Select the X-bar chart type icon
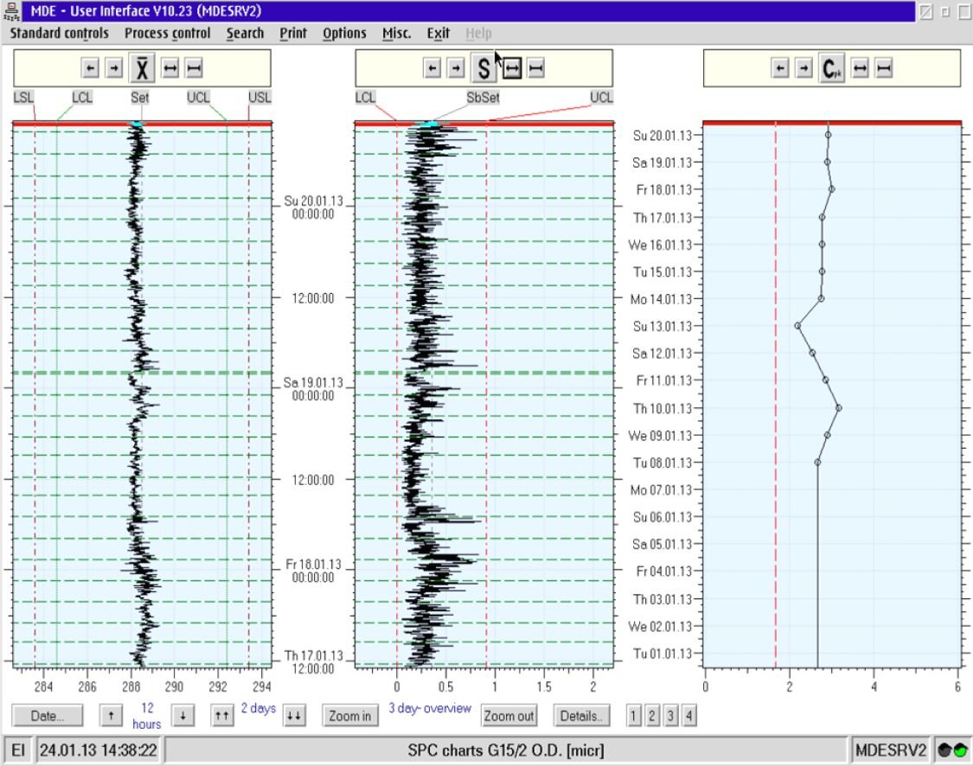Image resolution: width=973 pixels, height=766 pixels. (141, 67)
